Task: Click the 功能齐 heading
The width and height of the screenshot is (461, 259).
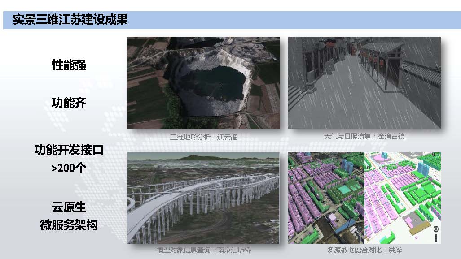Action: (69, 103)
